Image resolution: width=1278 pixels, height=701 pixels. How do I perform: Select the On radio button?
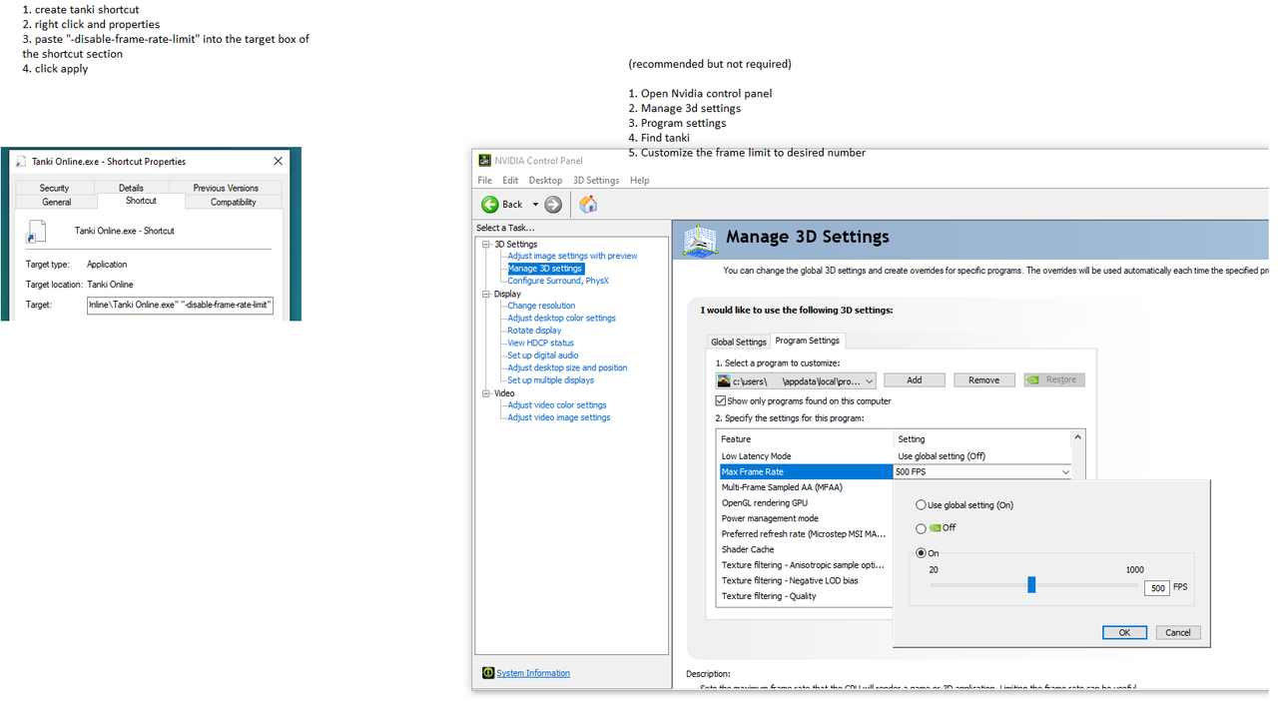(921, 553)
